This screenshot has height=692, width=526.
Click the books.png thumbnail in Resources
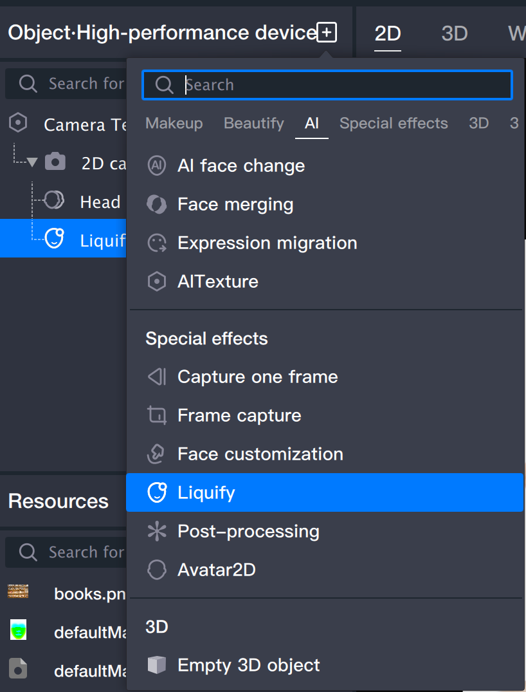click(18, 592)
